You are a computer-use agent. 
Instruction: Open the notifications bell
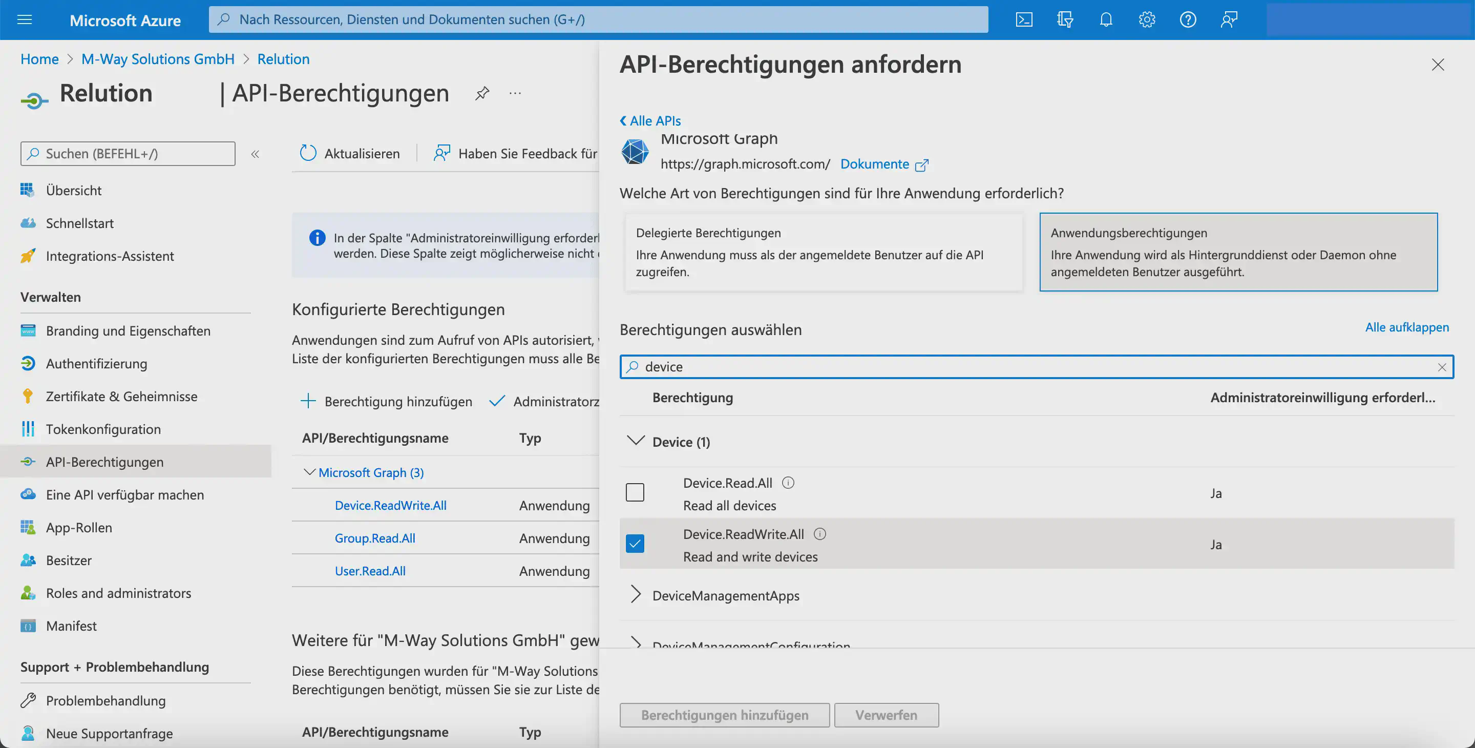[1106, 19]
